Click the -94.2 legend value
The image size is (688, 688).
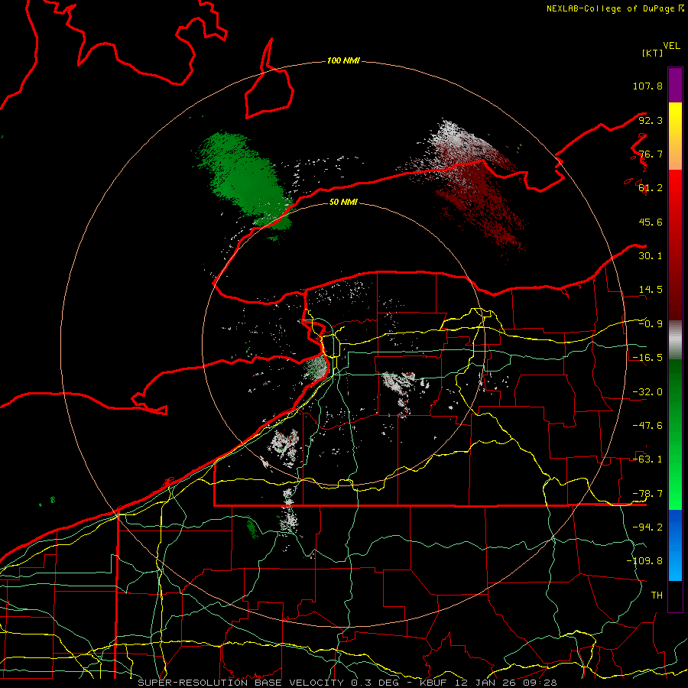pyautogui.click(x=647, y=527)
